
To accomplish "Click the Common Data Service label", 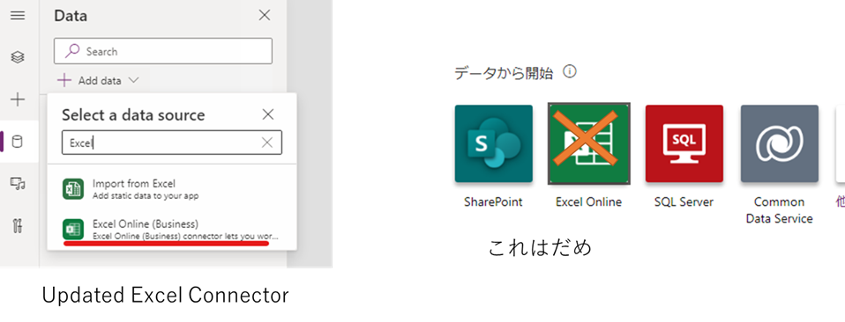I will (779, 210).
